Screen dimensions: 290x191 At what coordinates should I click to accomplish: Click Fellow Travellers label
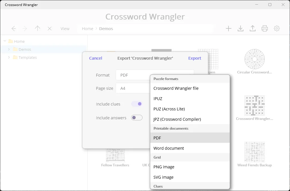pos(115,165)
